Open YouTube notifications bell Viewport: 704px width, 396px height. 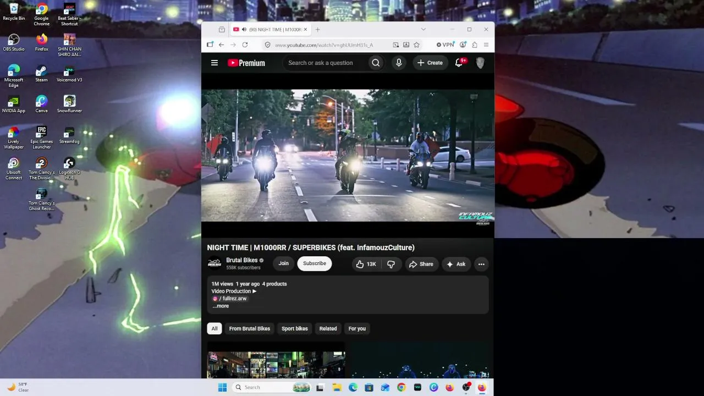[459, 63]
